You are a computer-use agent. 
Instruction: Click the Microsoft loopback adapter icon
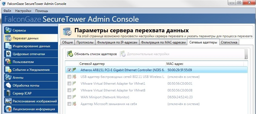(74, 104)
